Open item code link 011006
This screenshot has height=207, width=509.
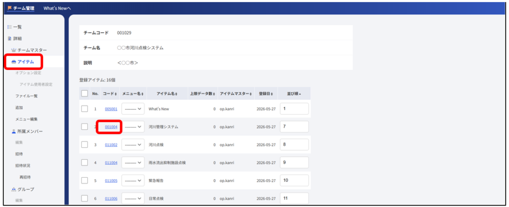click(111, 198)
